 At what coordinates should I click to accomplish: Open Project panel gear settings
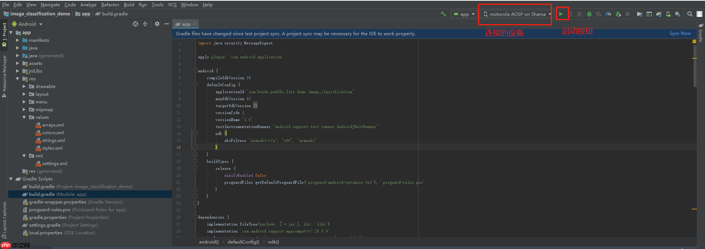[157, 24]
